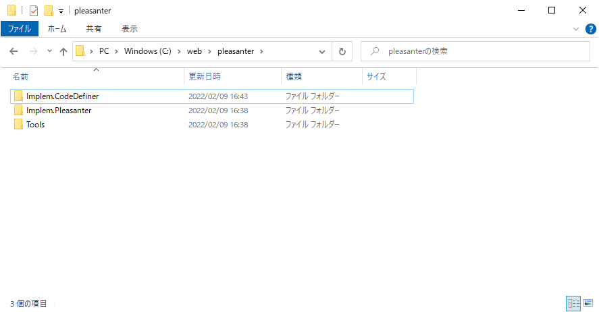The width and height of the screenshot is (599, 312).
Task: Click ファイル フォルダー type of Implem.Pleasanter row
Action: pos(313,111)
